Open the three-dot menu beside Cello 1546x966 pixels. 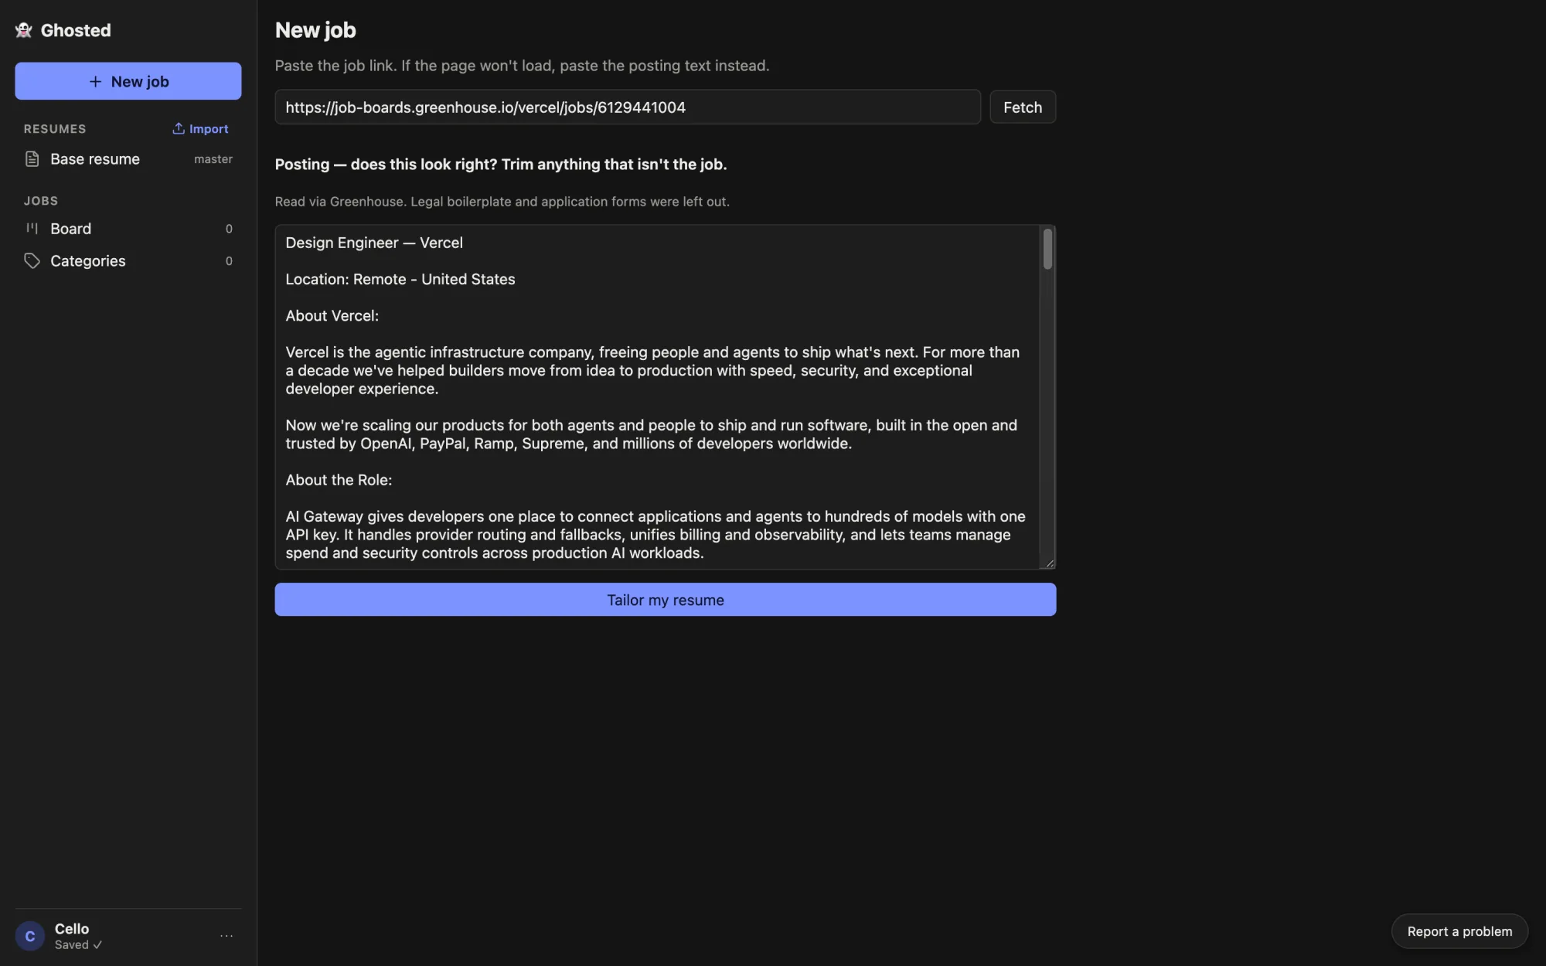click(x=226, y=936)
